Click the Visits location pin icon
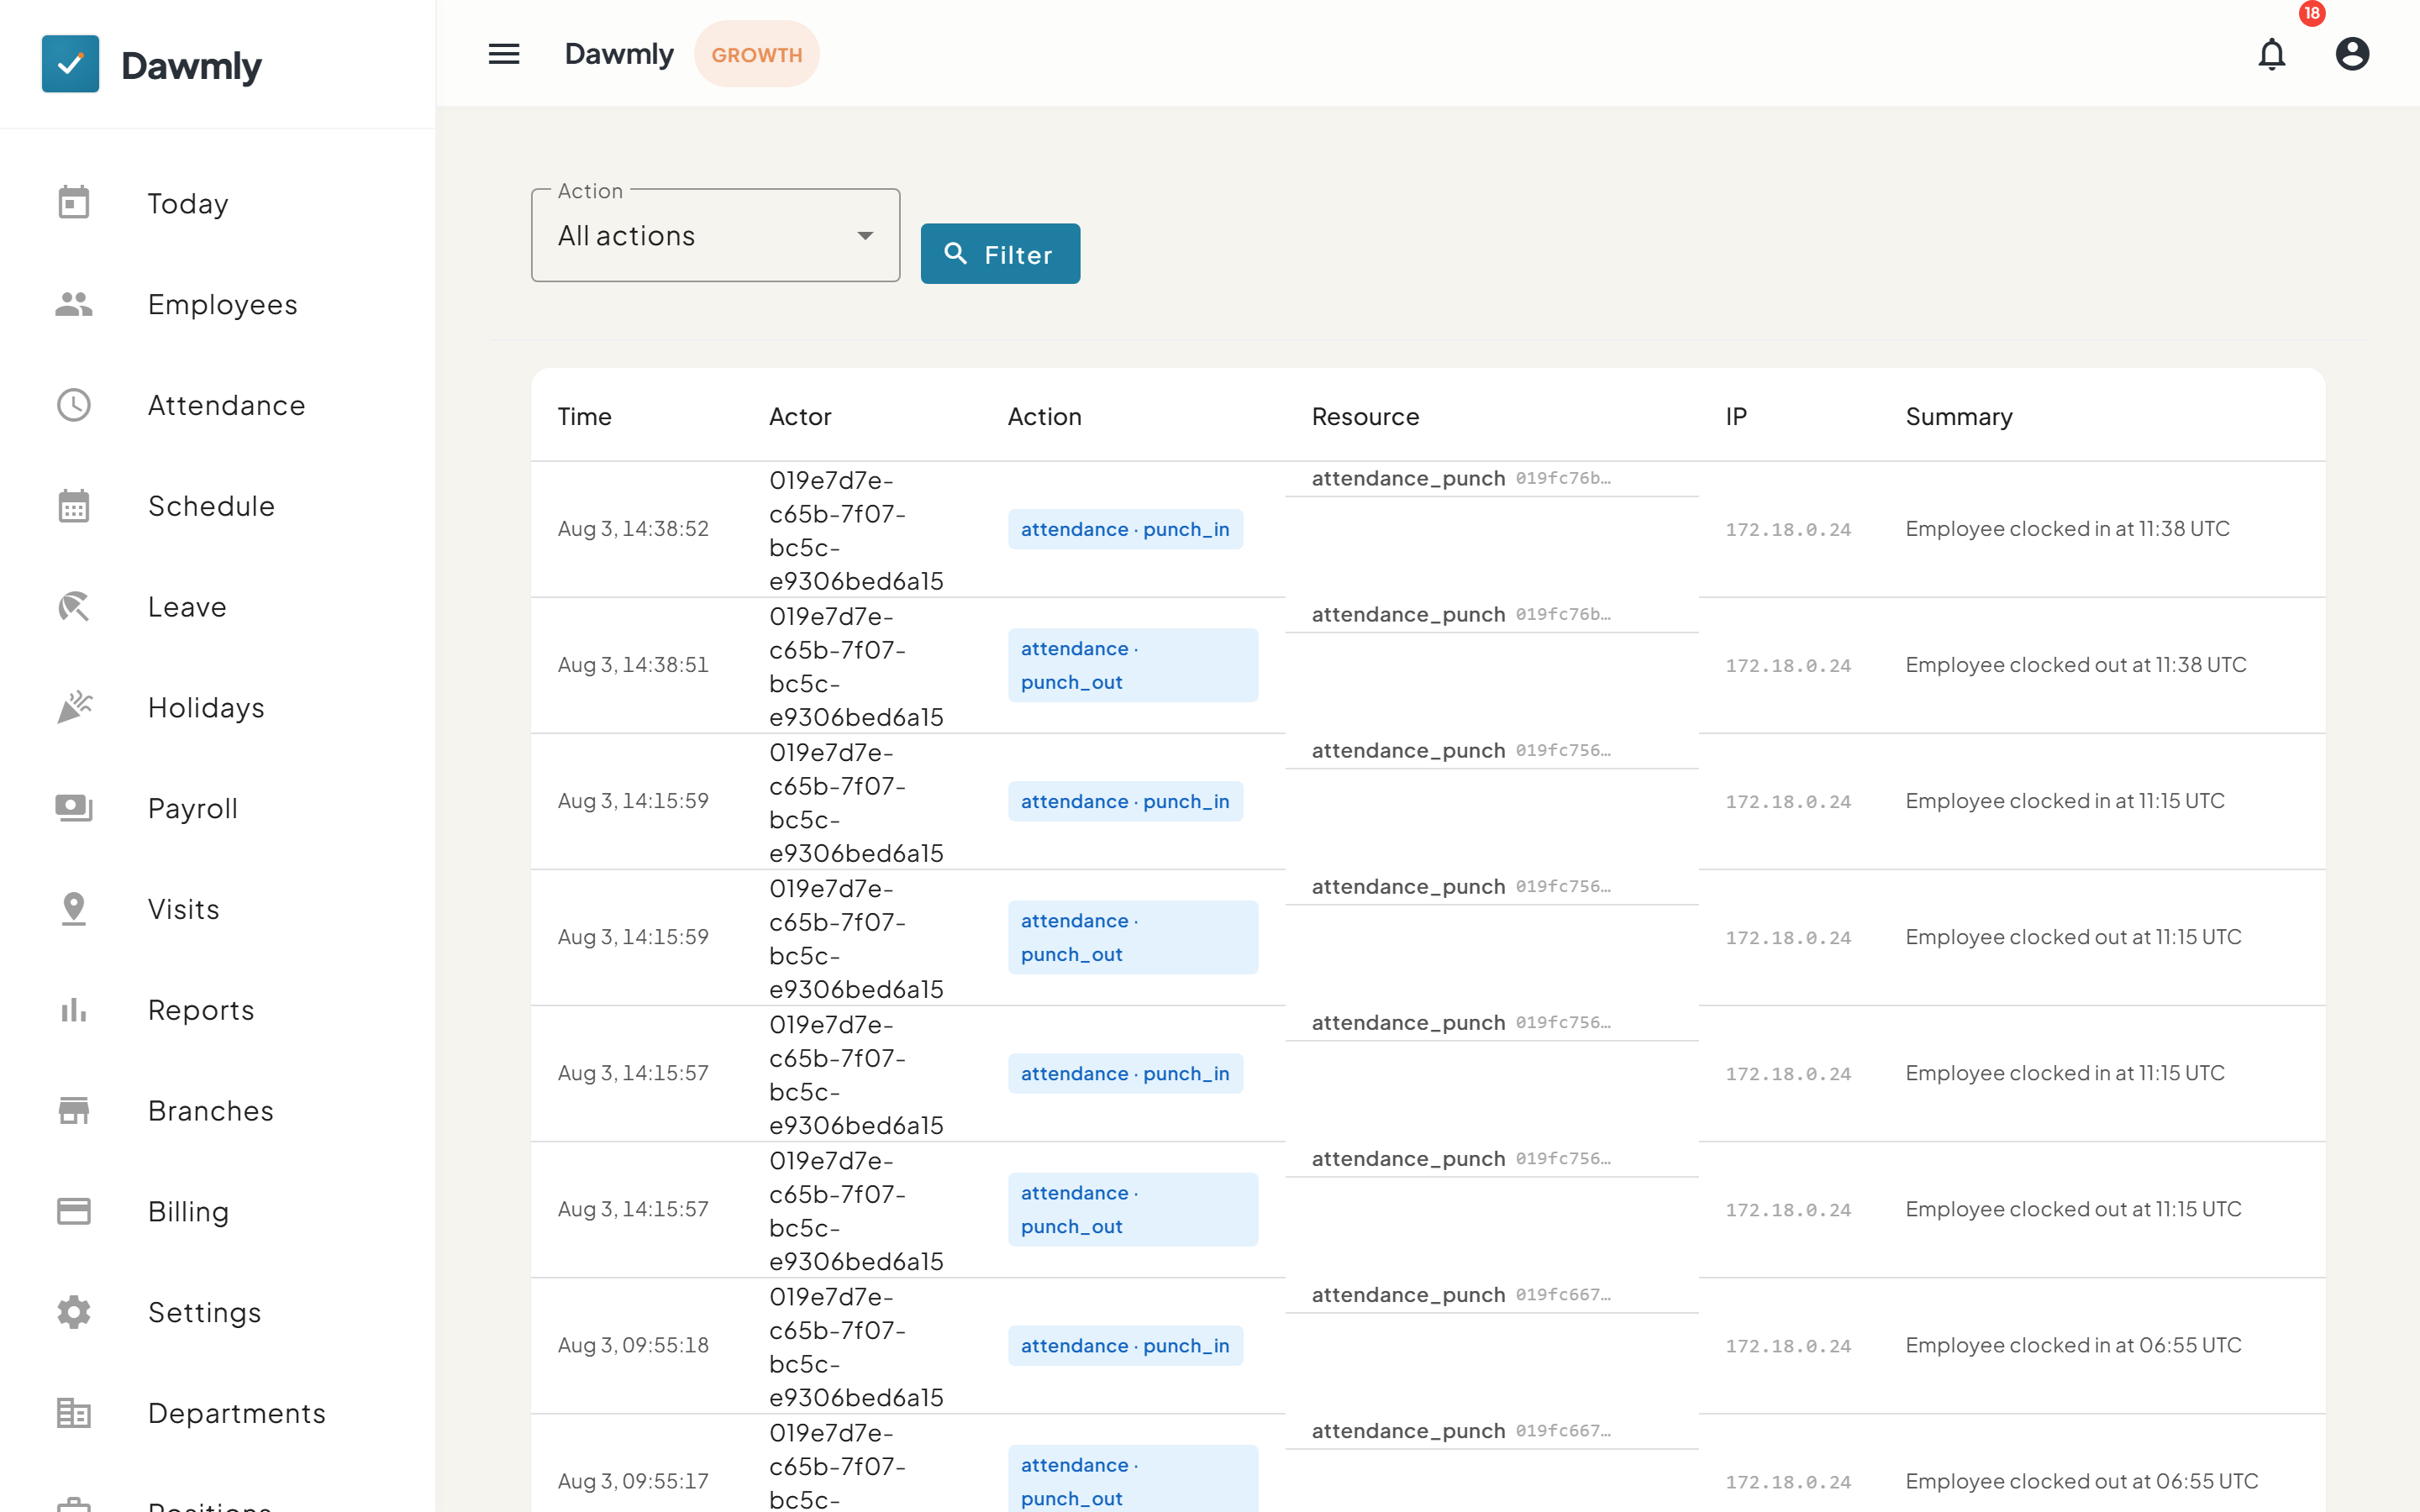Image resolution: width=2420 pixels, height=1512 pixels. click(x=74, y=909)
